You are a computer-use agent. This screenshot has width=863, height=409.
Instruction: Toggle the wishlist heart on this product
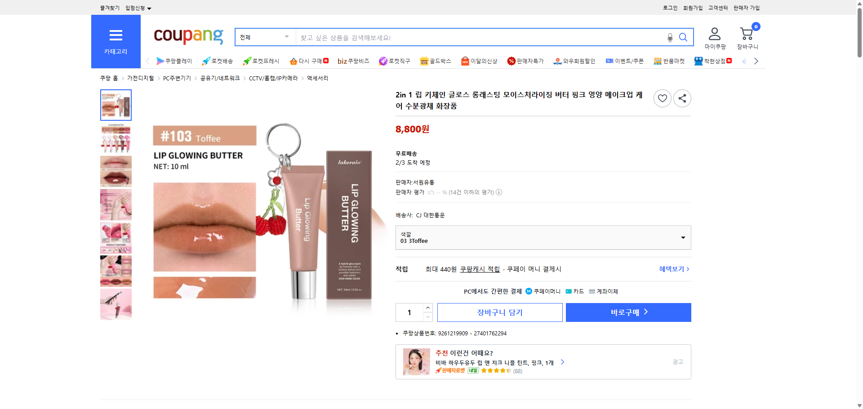pos(662,98)
